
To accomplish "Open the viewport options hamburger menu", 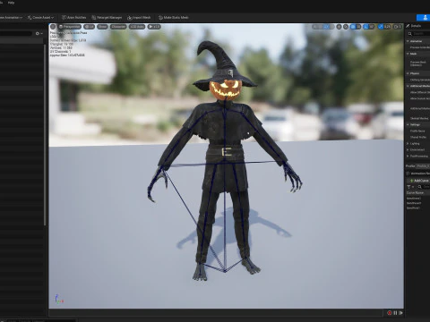I will click(53, 27).
